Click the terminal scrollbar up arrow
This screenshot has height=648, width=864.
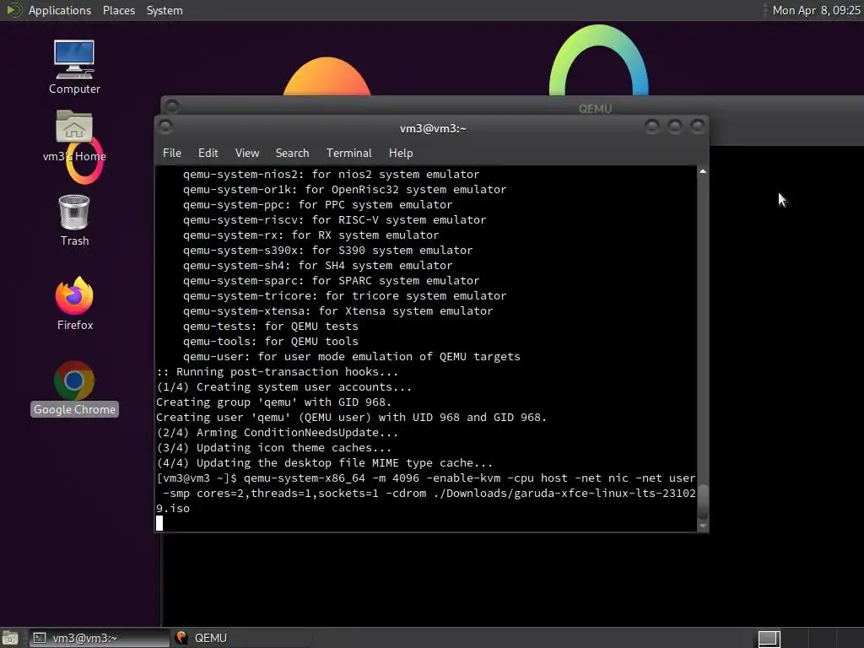point(703,172)
